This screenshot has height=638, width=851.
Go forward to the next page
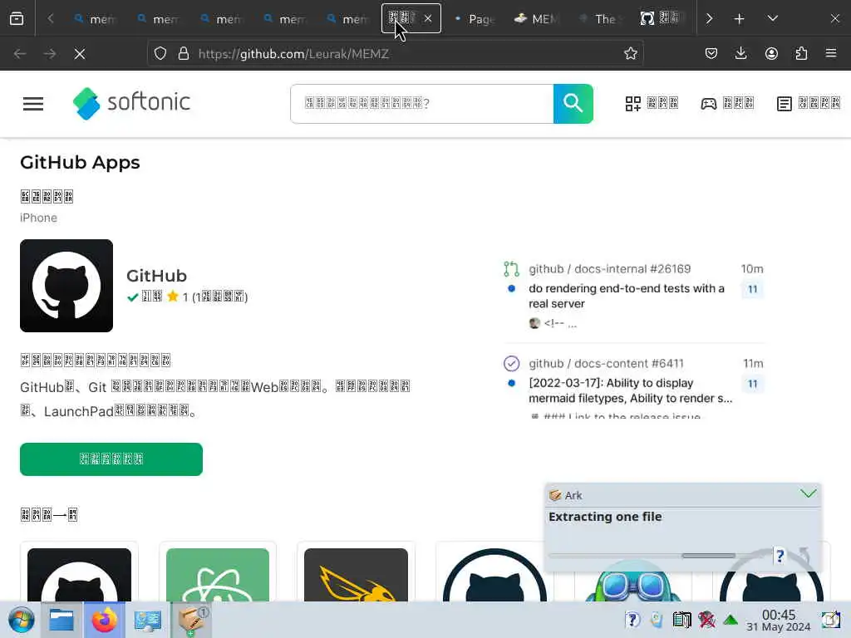pos(50,54)
